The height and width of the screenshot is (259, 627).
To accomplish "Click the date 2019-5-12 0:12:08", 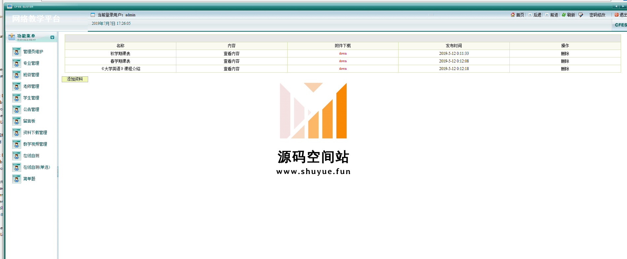I will [x=454, y=61].
